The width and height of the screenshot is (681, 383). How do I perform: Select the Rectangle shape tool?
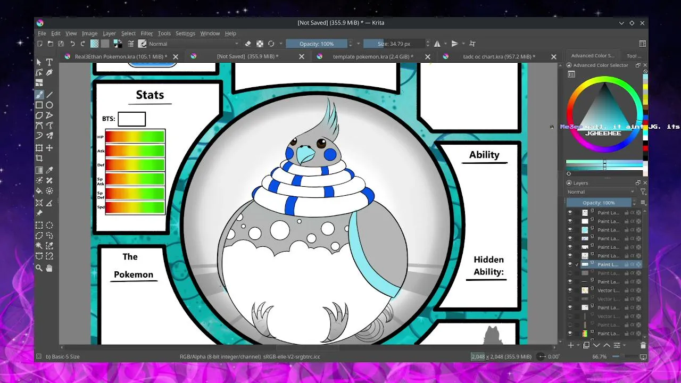pyautogui.click(x=39, y=105)
